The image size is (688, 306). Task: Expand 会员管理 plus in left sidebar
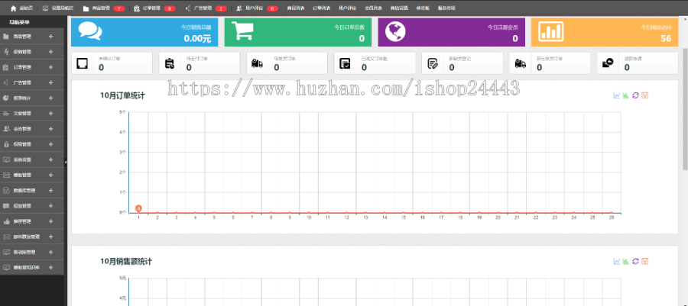click(x=50, y=129)
